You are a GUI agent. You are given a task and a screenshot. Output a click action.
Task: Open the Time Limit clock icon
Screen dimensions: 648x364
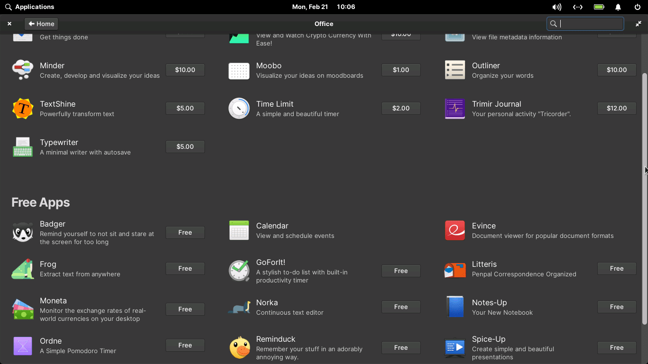point(239,109)
